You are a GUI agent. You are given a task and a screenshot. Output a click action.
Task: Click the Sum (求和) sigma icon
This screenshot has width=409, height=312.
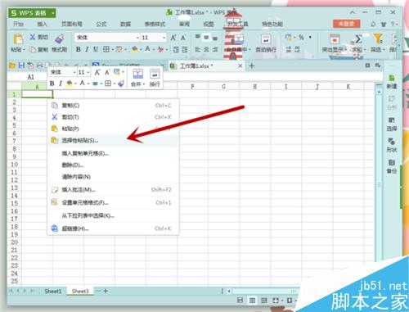coord(358,38)
